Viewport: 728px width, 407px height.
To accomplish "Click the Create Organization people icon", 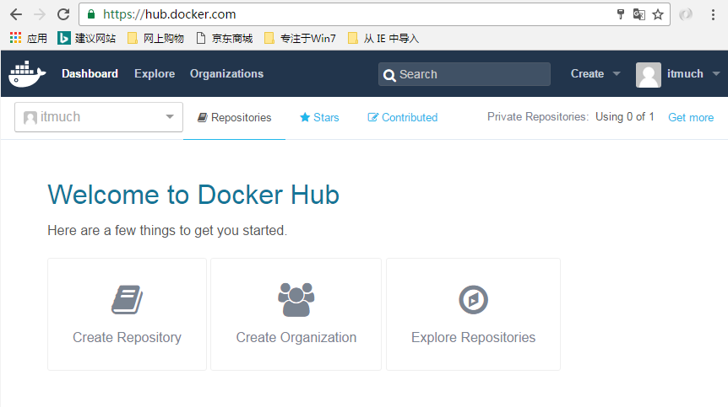I will (x=296, y=299).
